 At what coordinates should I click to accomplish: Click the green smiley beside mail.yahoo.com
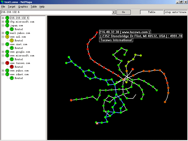coord(7,33)
